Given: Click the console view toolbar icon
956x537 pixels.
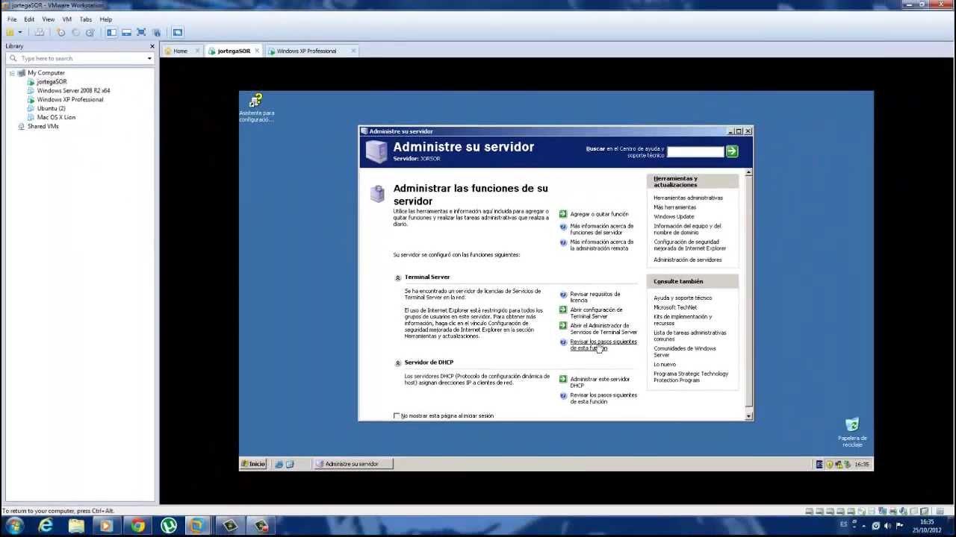Looking at the screenshot, I should (x=178, y=32).
